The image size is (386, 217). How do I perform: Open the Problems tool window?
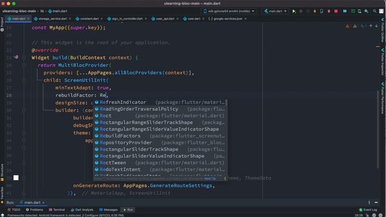(34, 210)
